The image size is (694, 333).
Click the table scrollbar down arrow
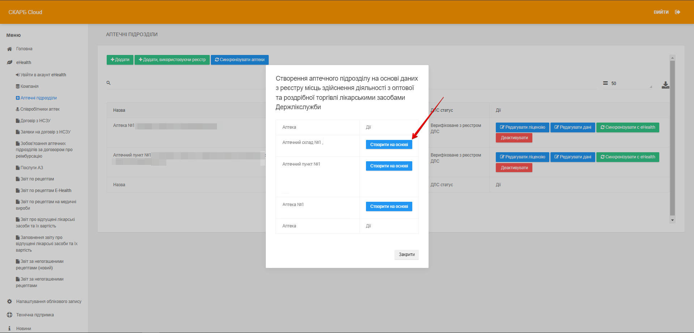[672, 220]
